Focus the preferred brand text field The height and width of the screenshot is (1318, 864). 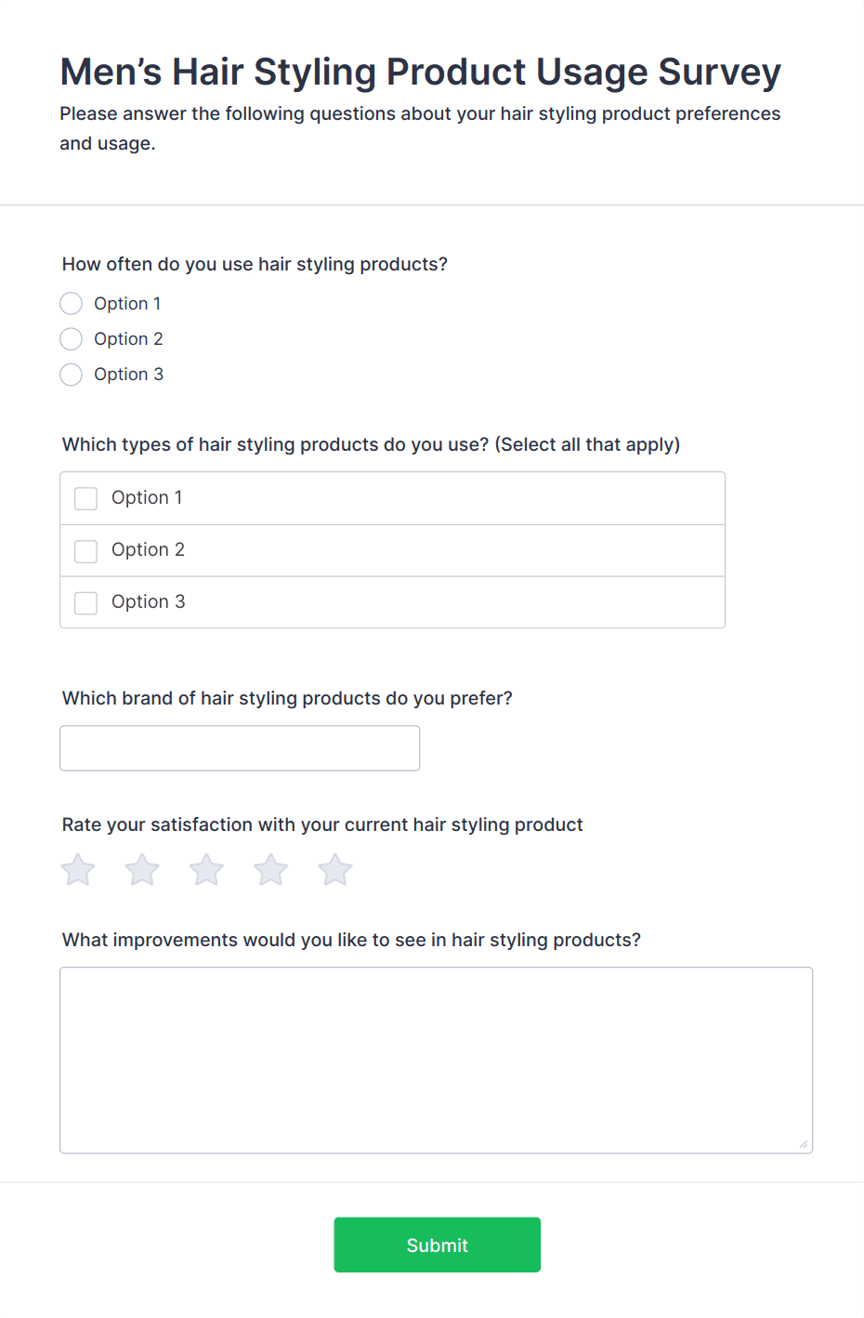point(240,748)
